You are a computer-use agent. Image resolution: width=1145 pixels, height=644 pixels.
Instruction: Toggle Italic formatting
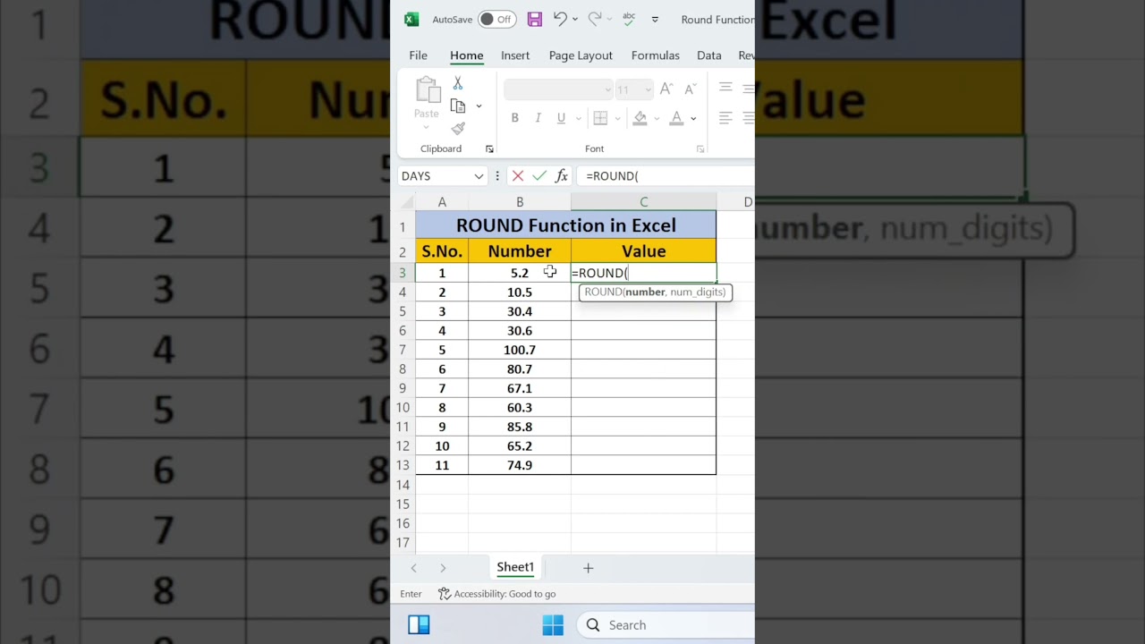539,117
